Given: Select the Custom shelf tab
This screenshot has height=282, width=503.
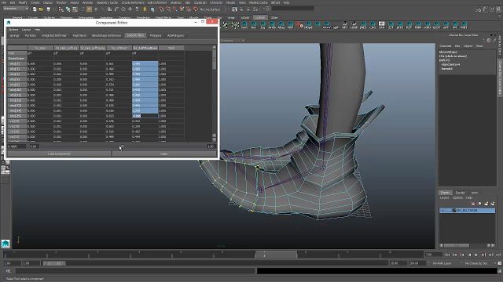Looking at the screenshot, I should tap(260, 17).
